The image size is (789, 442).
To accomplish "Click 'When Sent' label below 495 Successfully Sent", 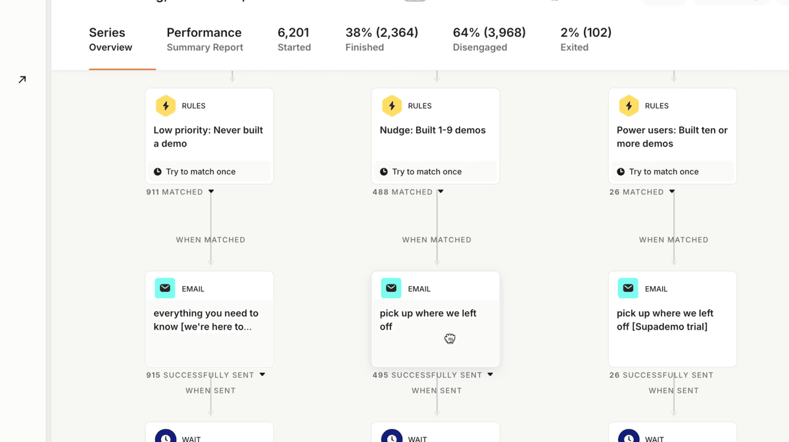I will tap(437, 391).
